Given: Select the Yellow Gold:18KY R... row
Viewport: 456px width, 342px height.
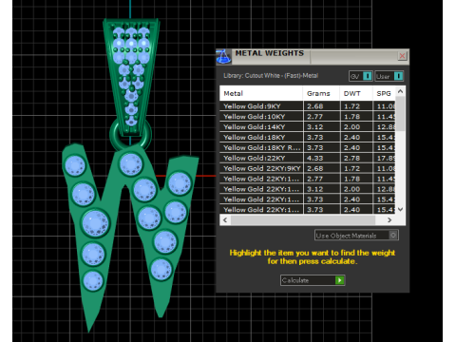Looking at the screenshot, I should tap(308, 148).
